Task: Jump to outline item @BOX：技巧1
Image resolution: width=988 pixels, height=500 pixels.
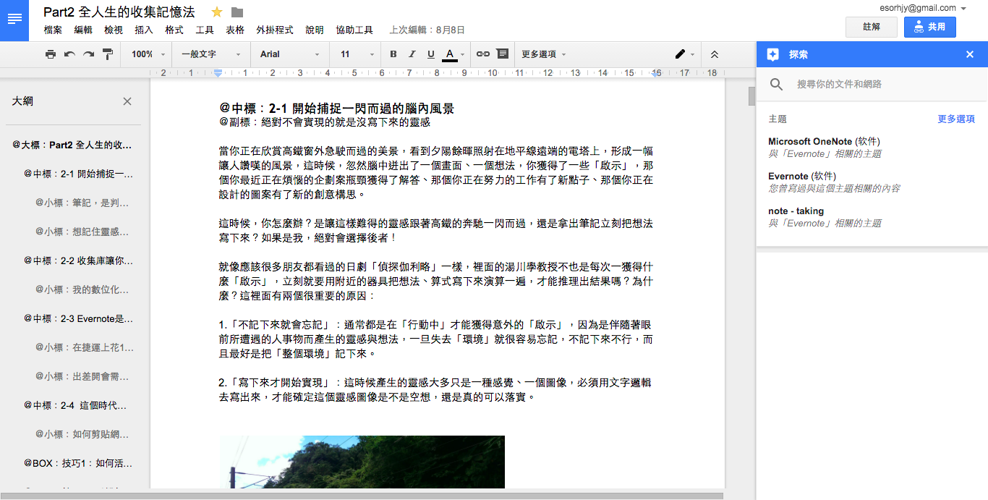Action: tap(78, 463)
